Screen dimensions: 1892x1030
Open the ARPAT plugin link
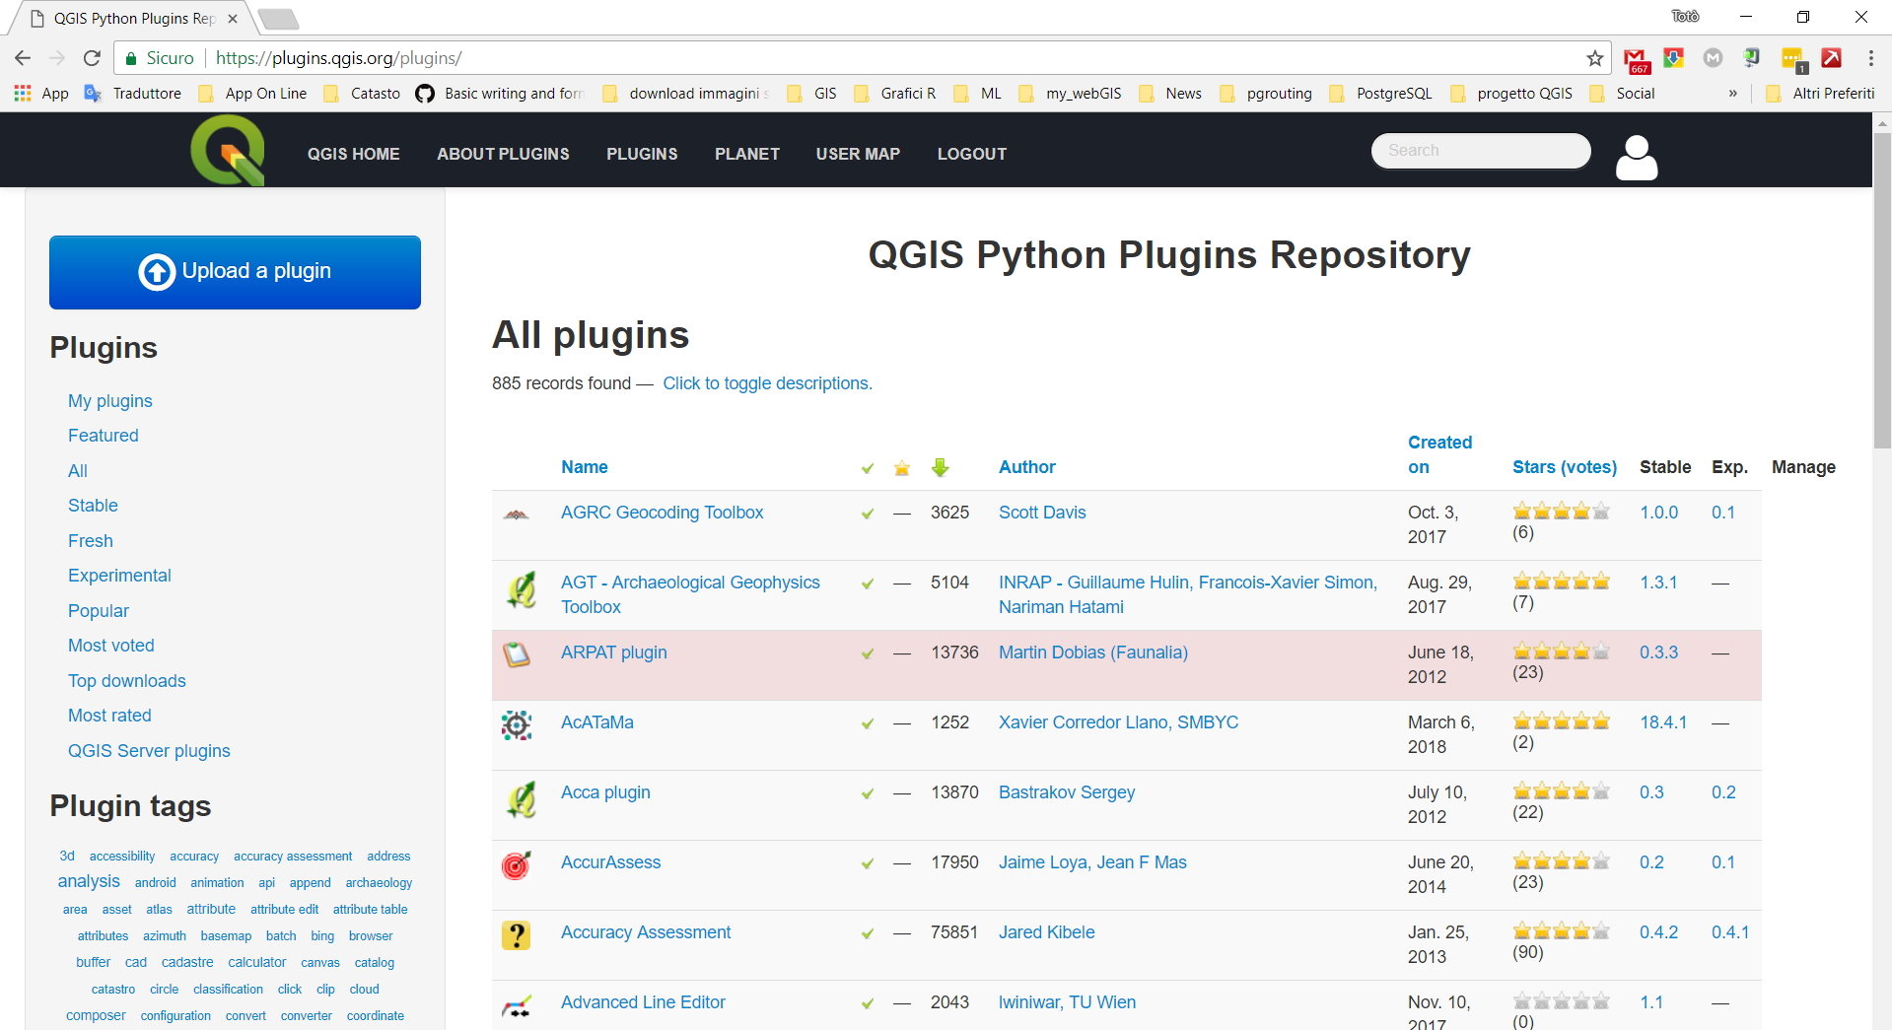pos(613,652)
